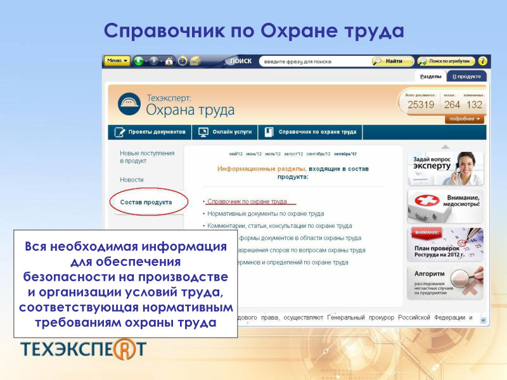Select the август'12 month link
This screenshot has height=380, width=507.
coord(293,154)
